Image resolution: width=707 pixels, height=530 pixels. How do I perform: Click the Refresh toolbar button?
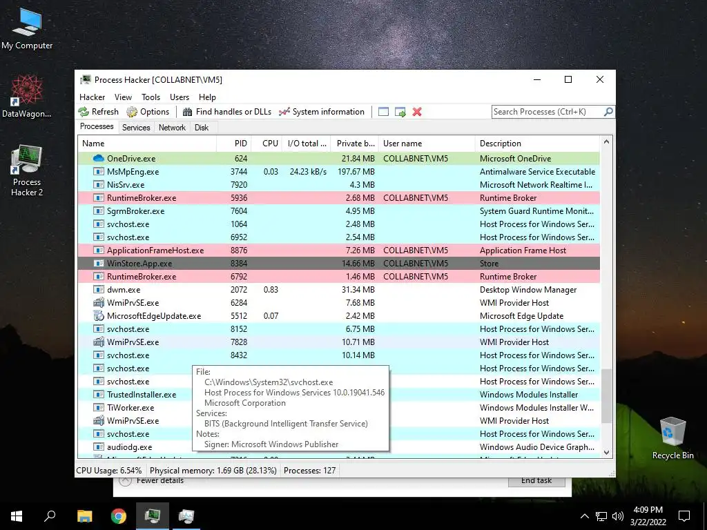point(98,112)
